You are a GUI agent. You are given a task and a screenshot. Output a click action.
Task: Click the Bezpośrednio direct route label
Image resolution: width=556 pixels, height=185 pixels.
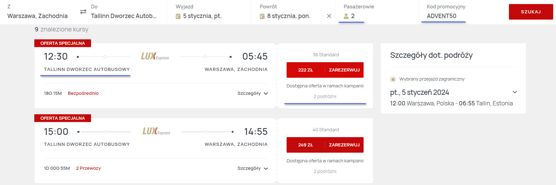tap(83, 93)
